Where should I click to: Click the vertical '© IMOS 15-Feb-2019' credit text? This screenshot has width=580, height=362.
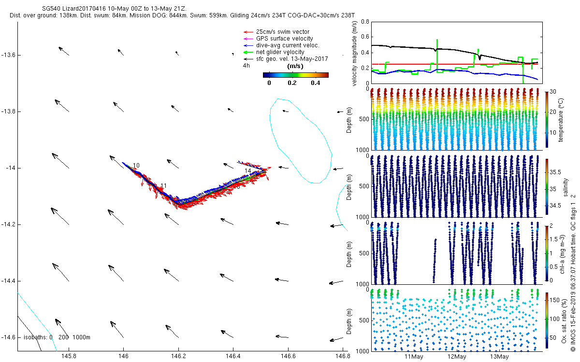574,272
